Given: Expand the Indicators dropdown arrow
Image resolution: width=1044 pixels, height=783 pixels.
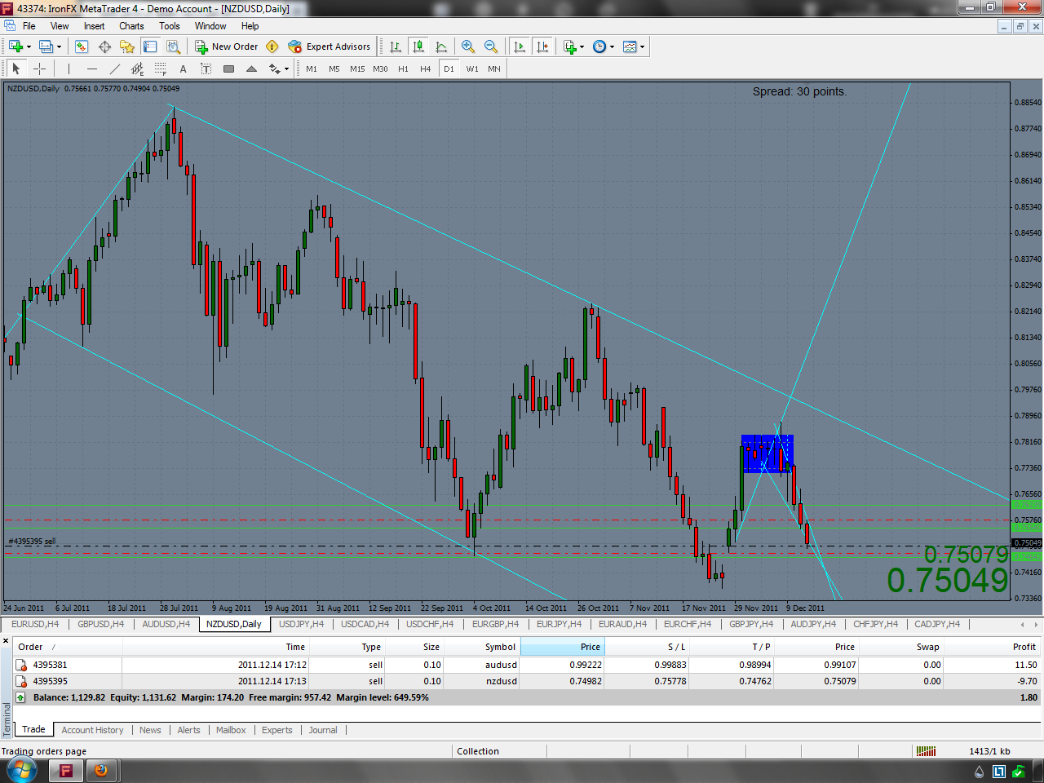Looking at the screenshot, I should pyautogui.click(x=582, y=46).
